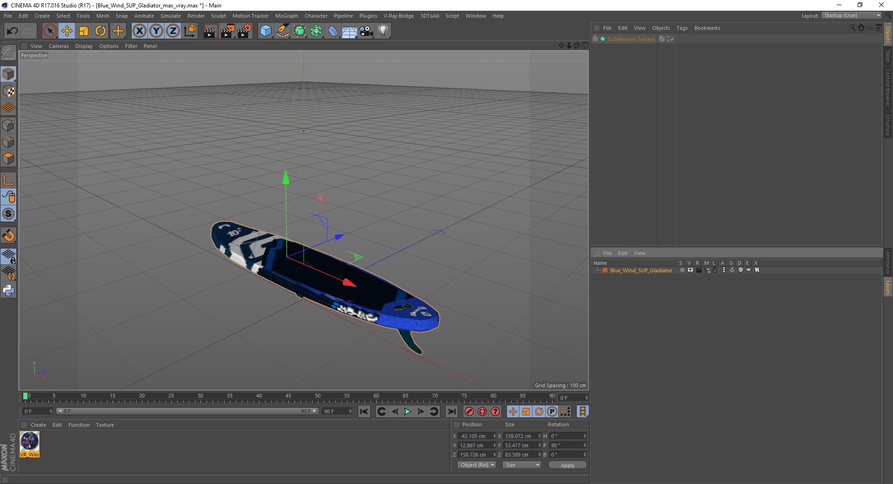Click the Rotation P value stepper arrows
Image resolution: width=893 pixels, height=484 pixels.
[585, 445]
